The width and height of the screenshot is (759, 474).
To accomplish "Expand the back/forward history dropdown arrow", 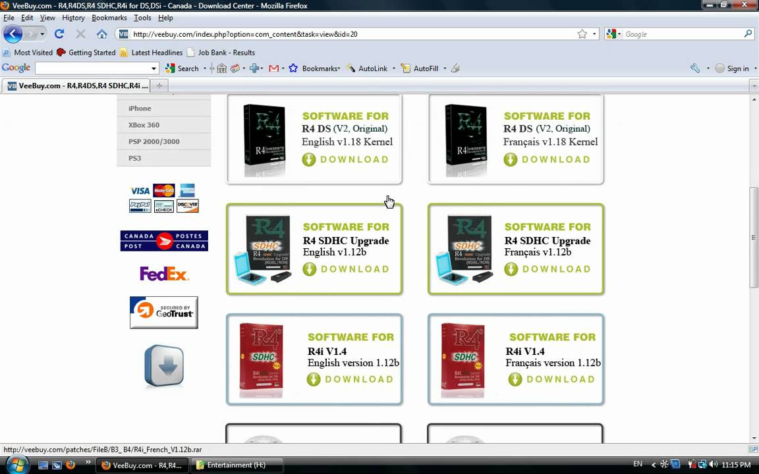I will (x=42, y=34).
